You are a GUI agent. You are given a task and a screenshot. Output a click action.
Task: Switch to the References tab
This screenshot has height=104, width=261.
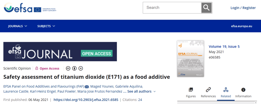pos(208,93)
